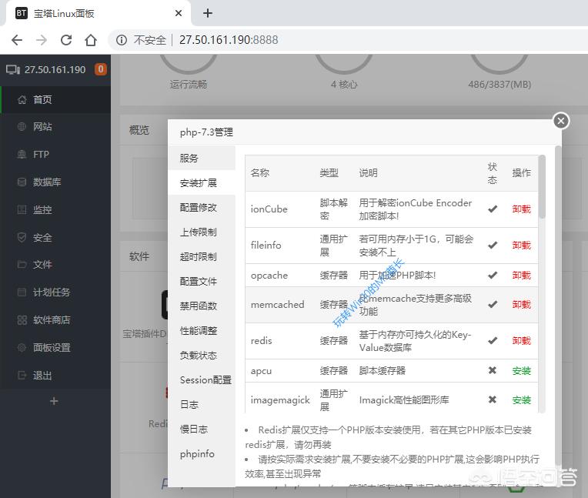Screen dimensions: 588x498
Task: Switch to the 超时限制 tab
Action: pos(202,257)
